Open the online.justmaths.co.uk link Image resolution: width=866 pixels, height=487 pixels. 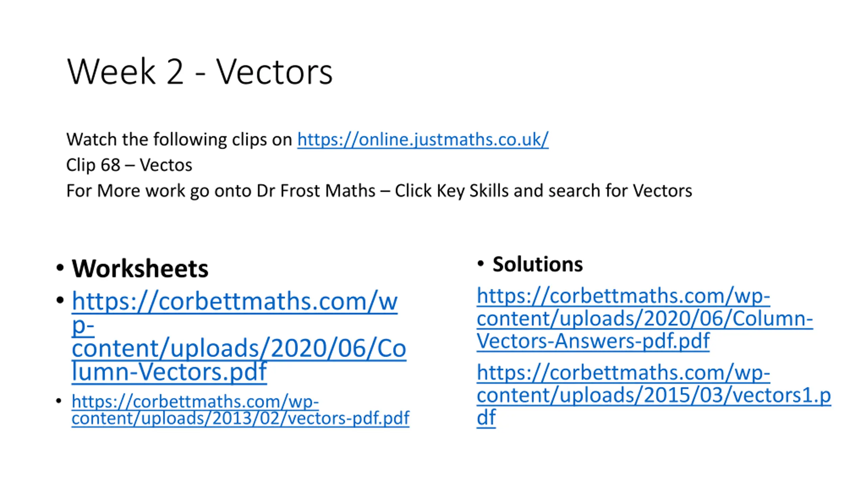click(x=423, y=139)
